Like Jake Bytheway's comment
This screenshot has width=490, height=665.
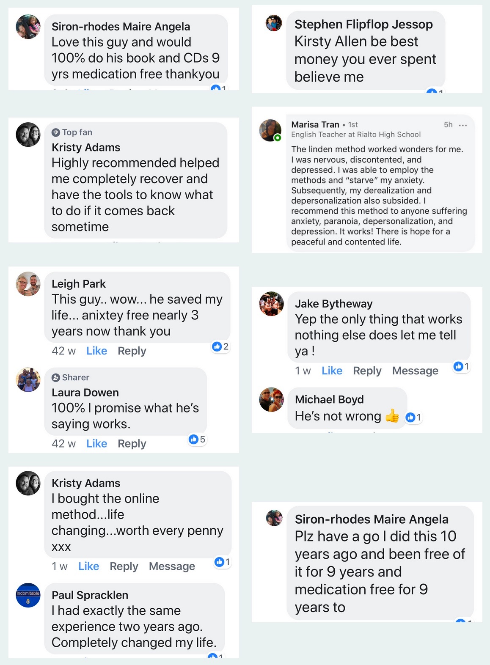tap(332, 371)
